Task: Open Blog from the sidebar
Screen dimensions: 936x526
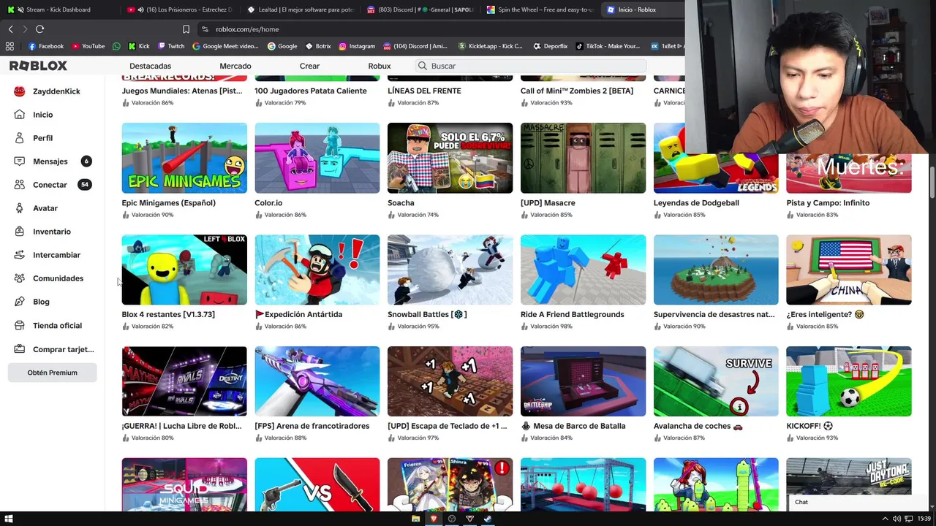Action: 41,302
